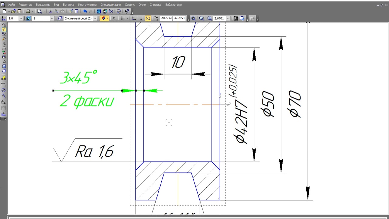
Task: Open the Сервис menu
Action: pyautogui.click(x=130, y=5)
